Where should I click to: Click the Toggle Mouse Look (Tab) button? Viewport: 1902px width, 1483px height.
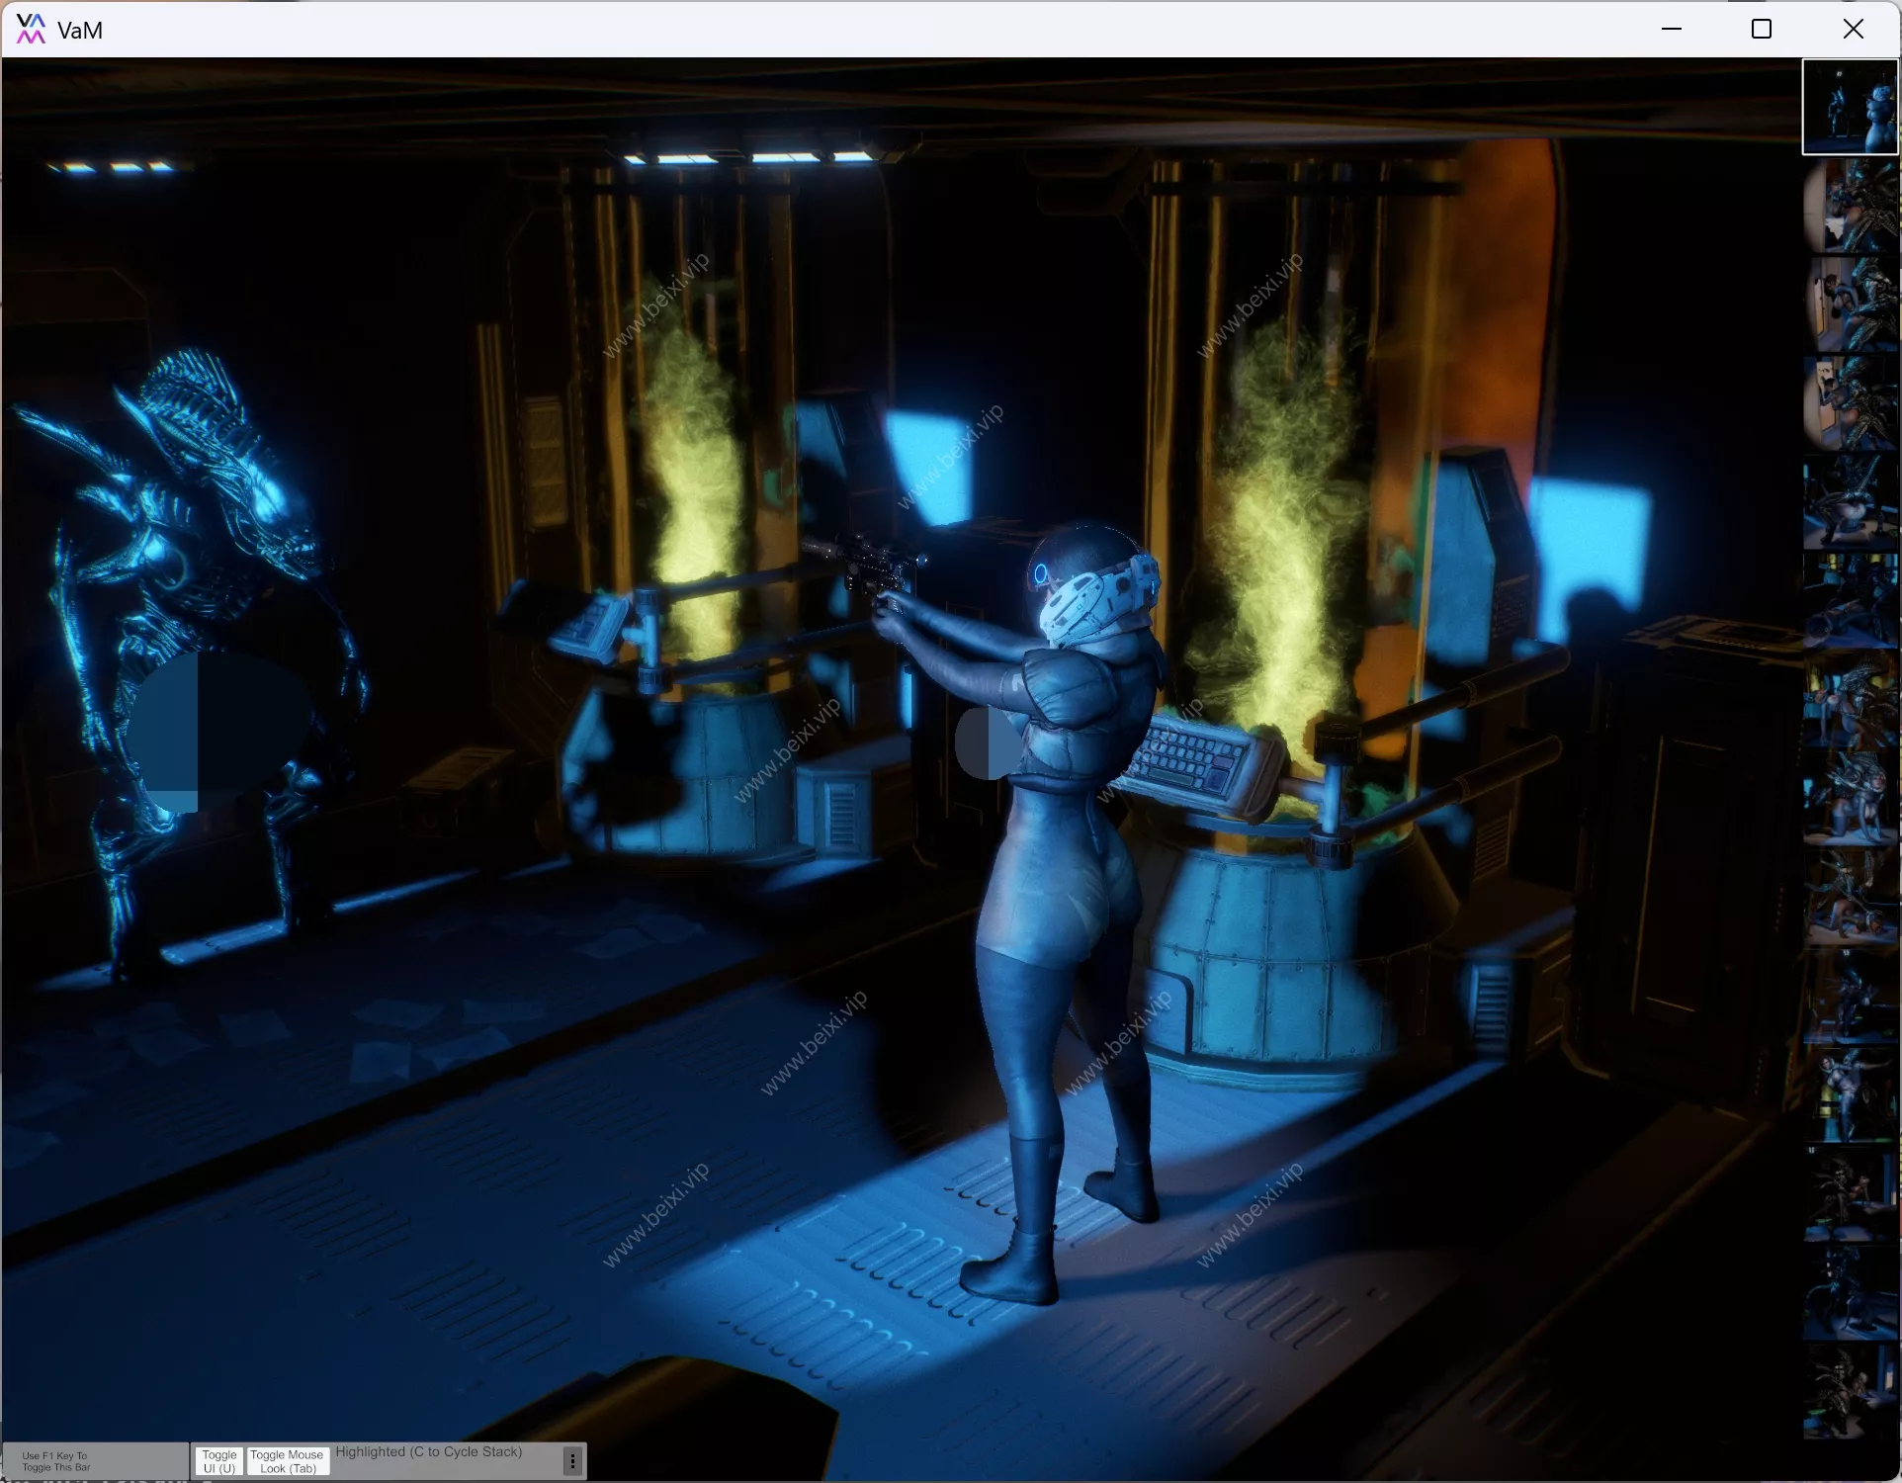(288, 1461)
